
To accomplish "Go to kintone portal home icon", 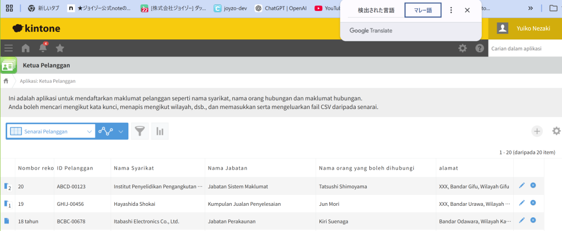I will pyautogui.click(x=25, y=48).
